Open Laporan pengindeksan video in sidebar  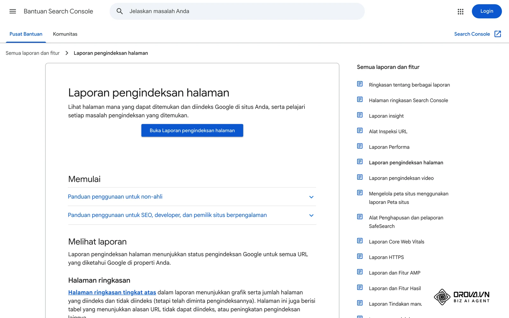coord(401,178)
